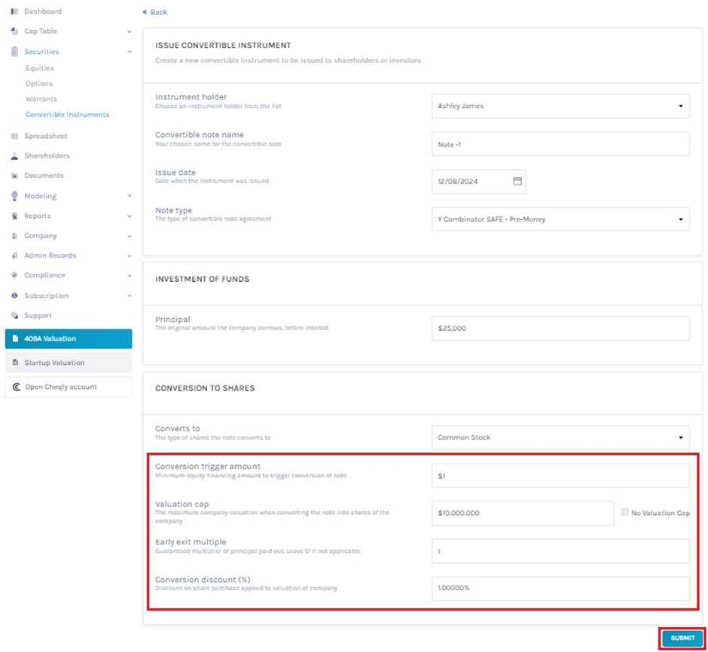708x652 pixels.
Task: Click the Cheqly logo icon
Action: tap(17, 387)
